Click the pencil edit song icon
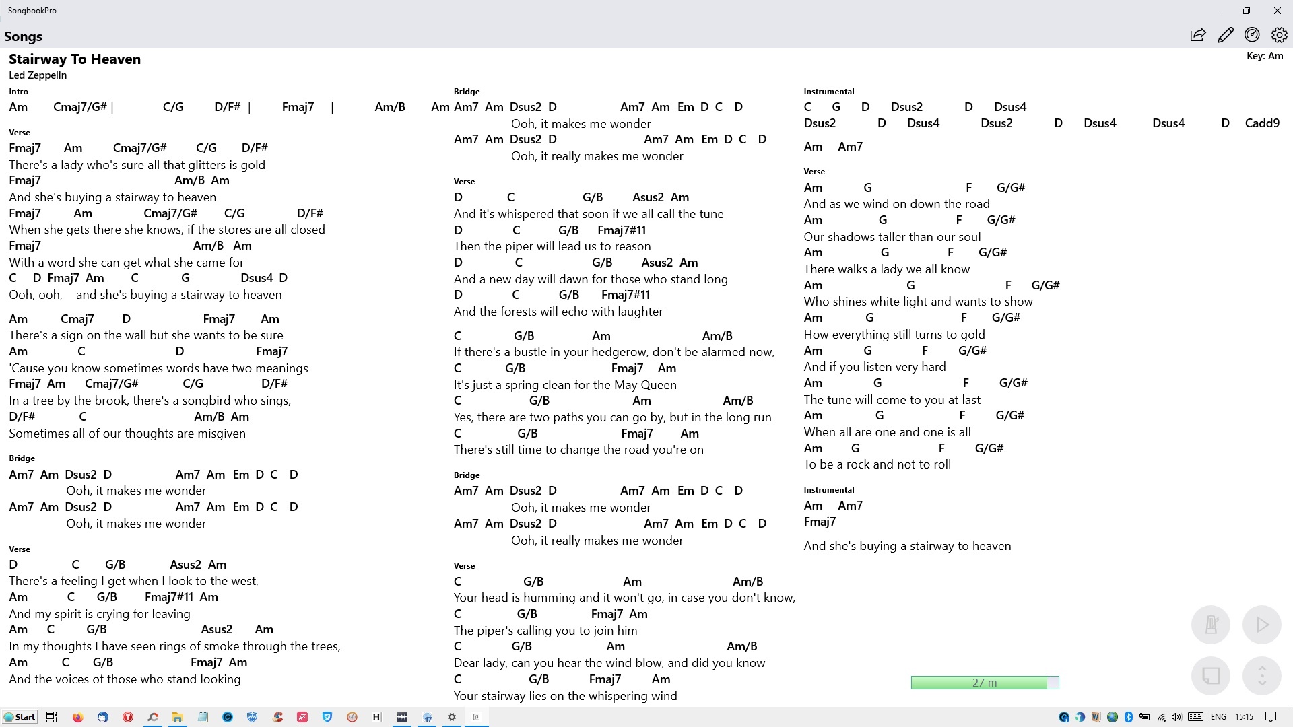The width and height of the screenshot is (1293, 727). pos(1225,35)
